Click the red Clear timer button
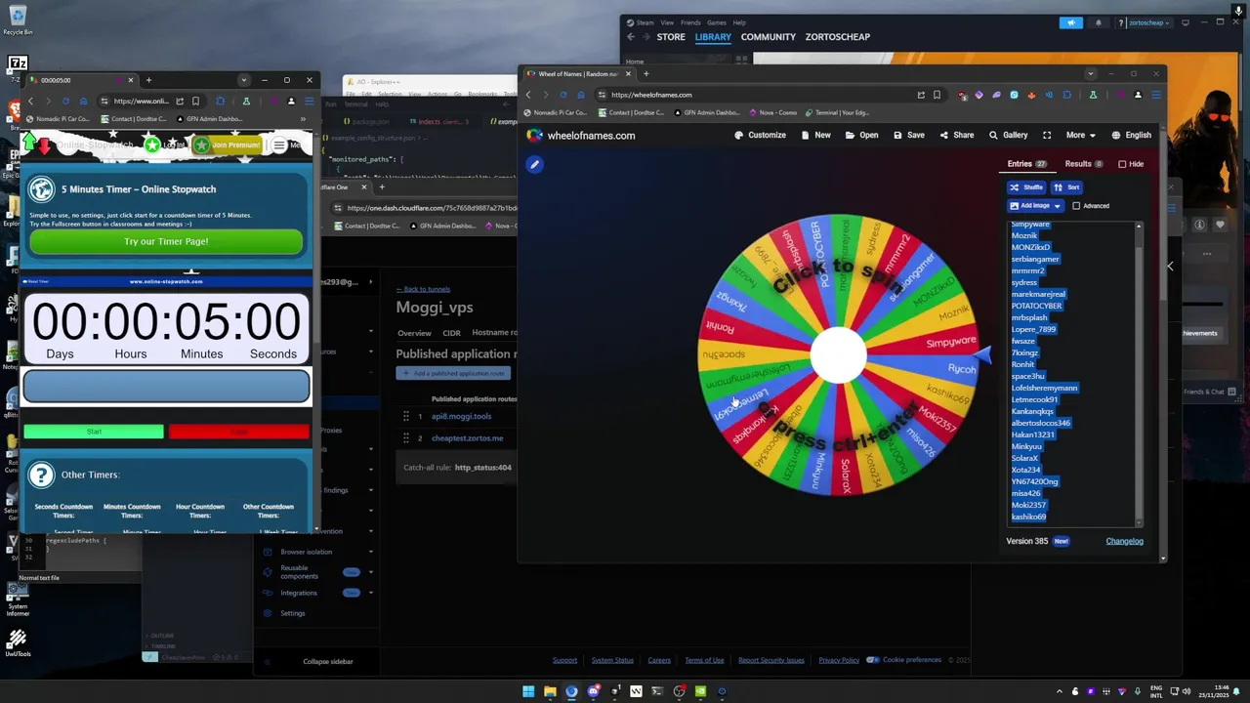Screen dimensions: 1250x703 tap(238, 432)
